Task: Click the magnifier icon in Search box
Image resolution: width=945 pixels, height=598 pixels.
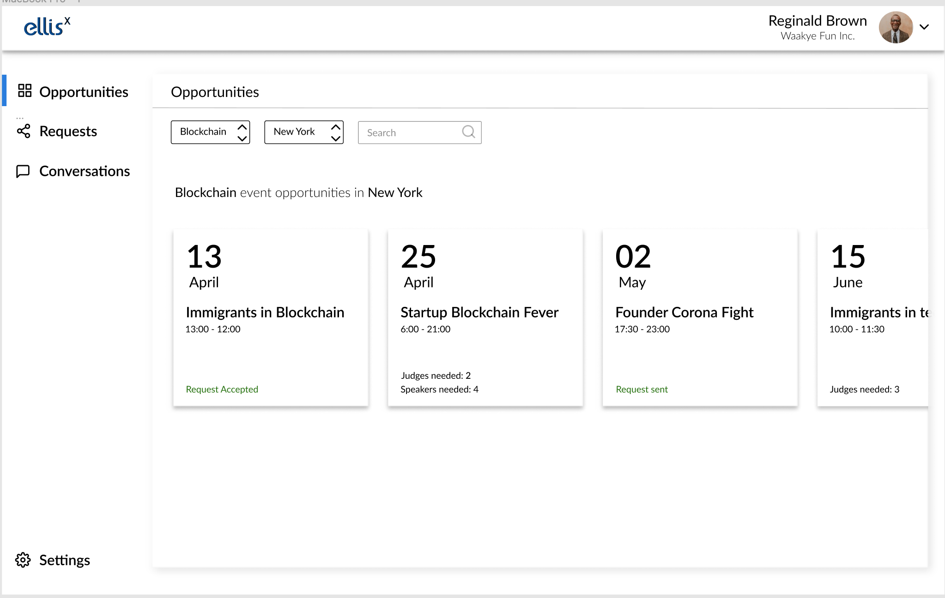Action: click(468, 132)
